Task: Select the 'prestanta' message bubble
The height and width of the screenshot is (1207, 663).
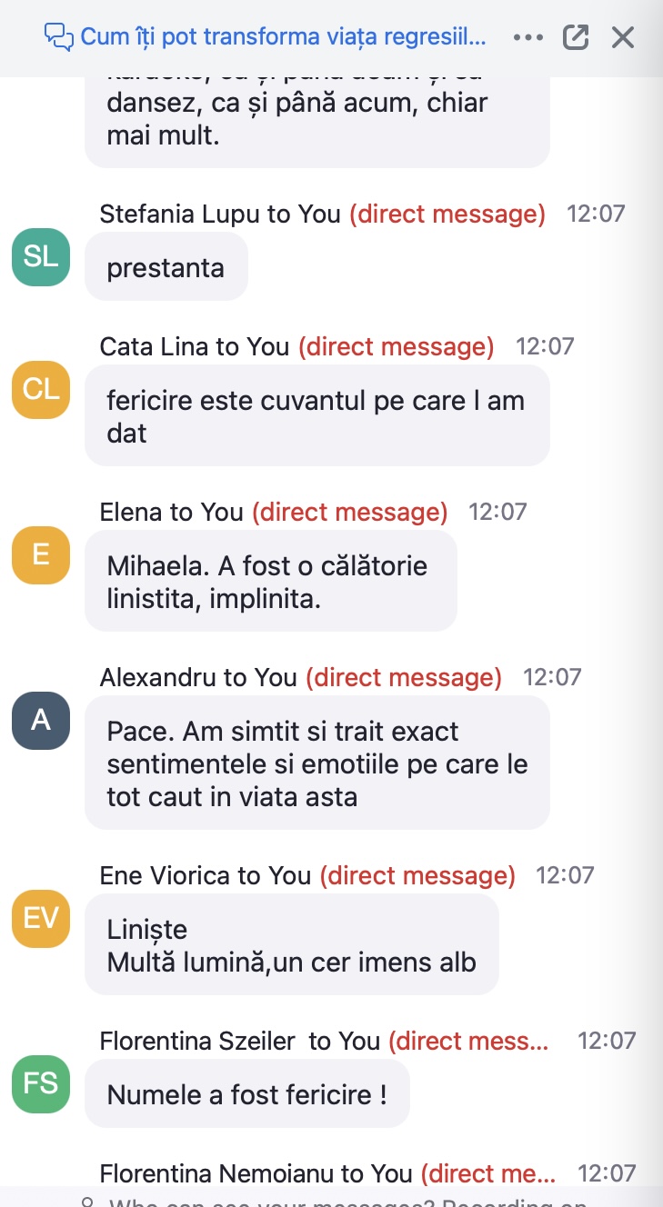Action: [x=166, y=266]
